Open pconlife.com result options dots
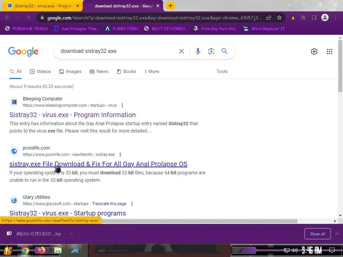The image size is (343, 257). (x=120, y=155)
